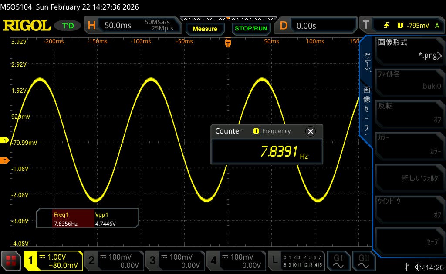This screenshot has width=446, height=274.
Task: Close the Counter frequency window
Action: (310, 131)
